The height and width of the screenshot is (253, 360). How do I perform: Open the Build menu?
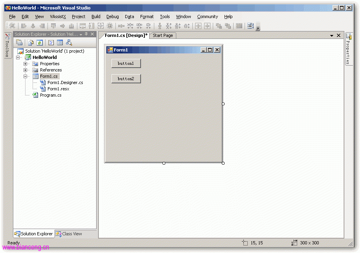(x=96, y=16)
